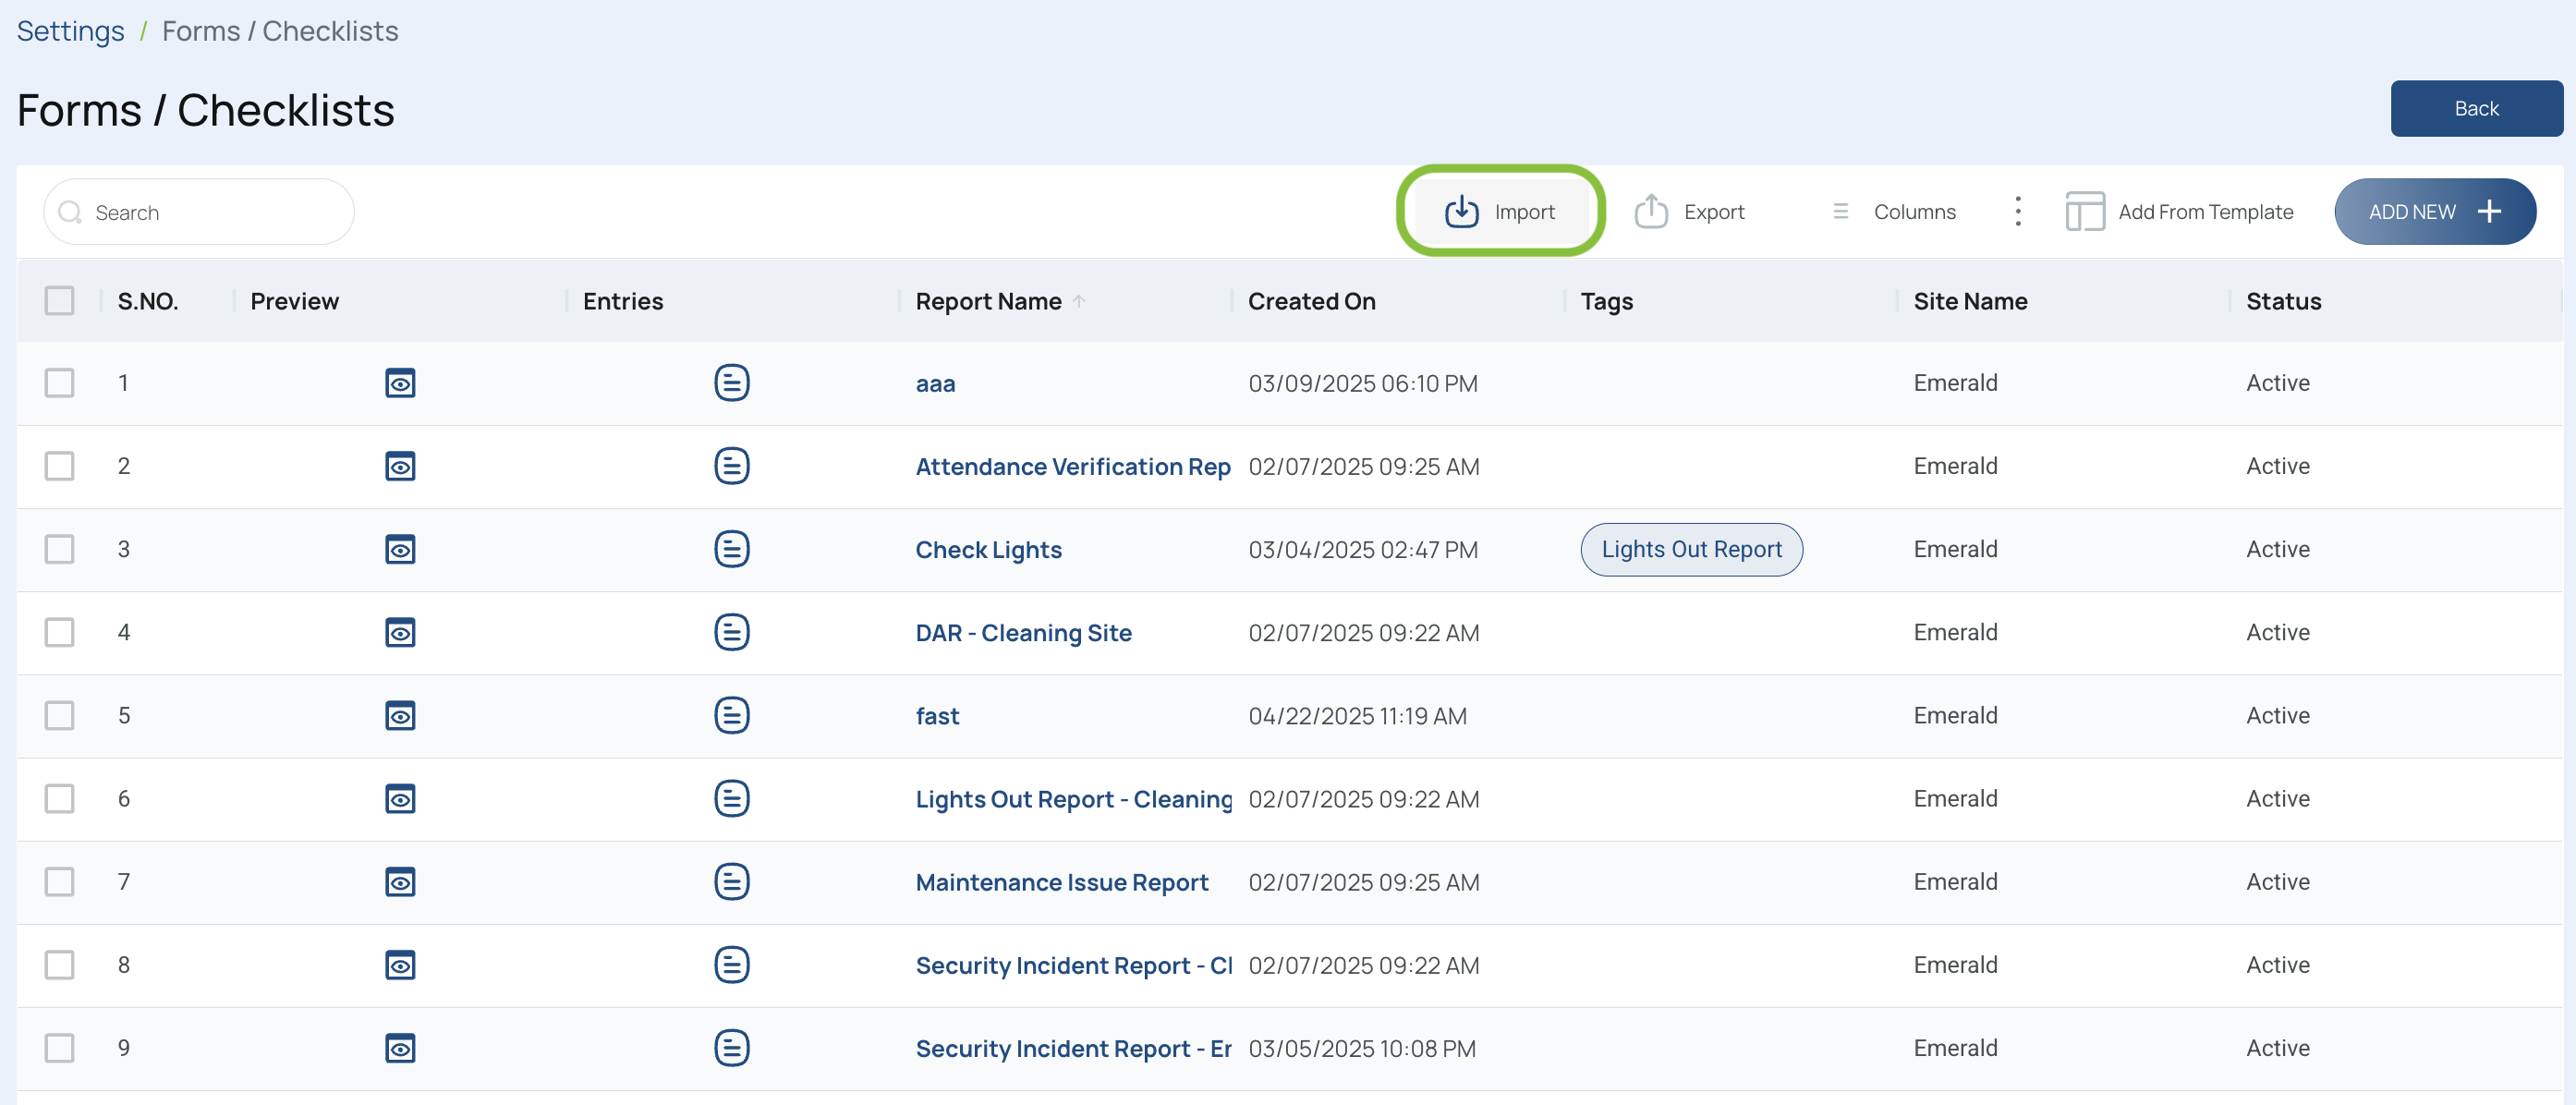2576x1105 pixels.
Task: Click the Back button
Action: tap(2476, 108)
